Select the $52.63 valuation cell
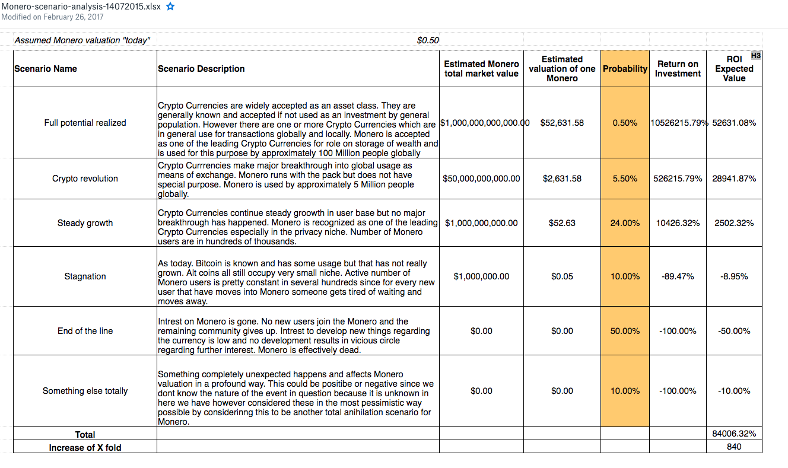The width and height of the screenshot is (788, 468). tap(562, 223)
